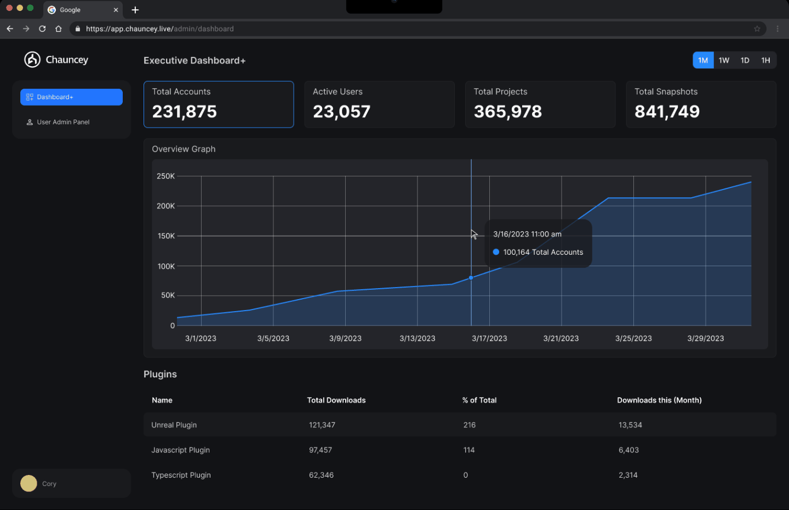Open a new tab with the plus icon
This screenshot has width=789, height=510.
pos(135,10)
